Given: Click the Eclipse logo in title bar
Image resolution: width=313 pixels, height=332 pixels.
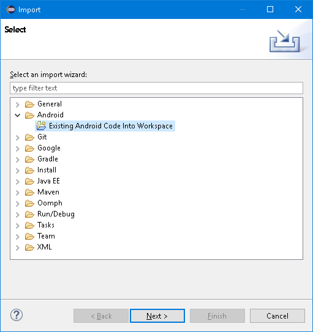Looking at the screenshot, I should click(x=11, y=10).
